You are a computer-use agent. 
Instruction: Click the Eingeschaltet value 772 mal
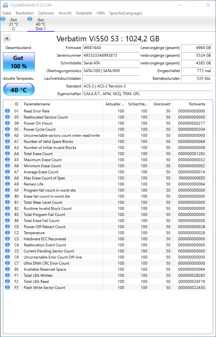[197, 71]
